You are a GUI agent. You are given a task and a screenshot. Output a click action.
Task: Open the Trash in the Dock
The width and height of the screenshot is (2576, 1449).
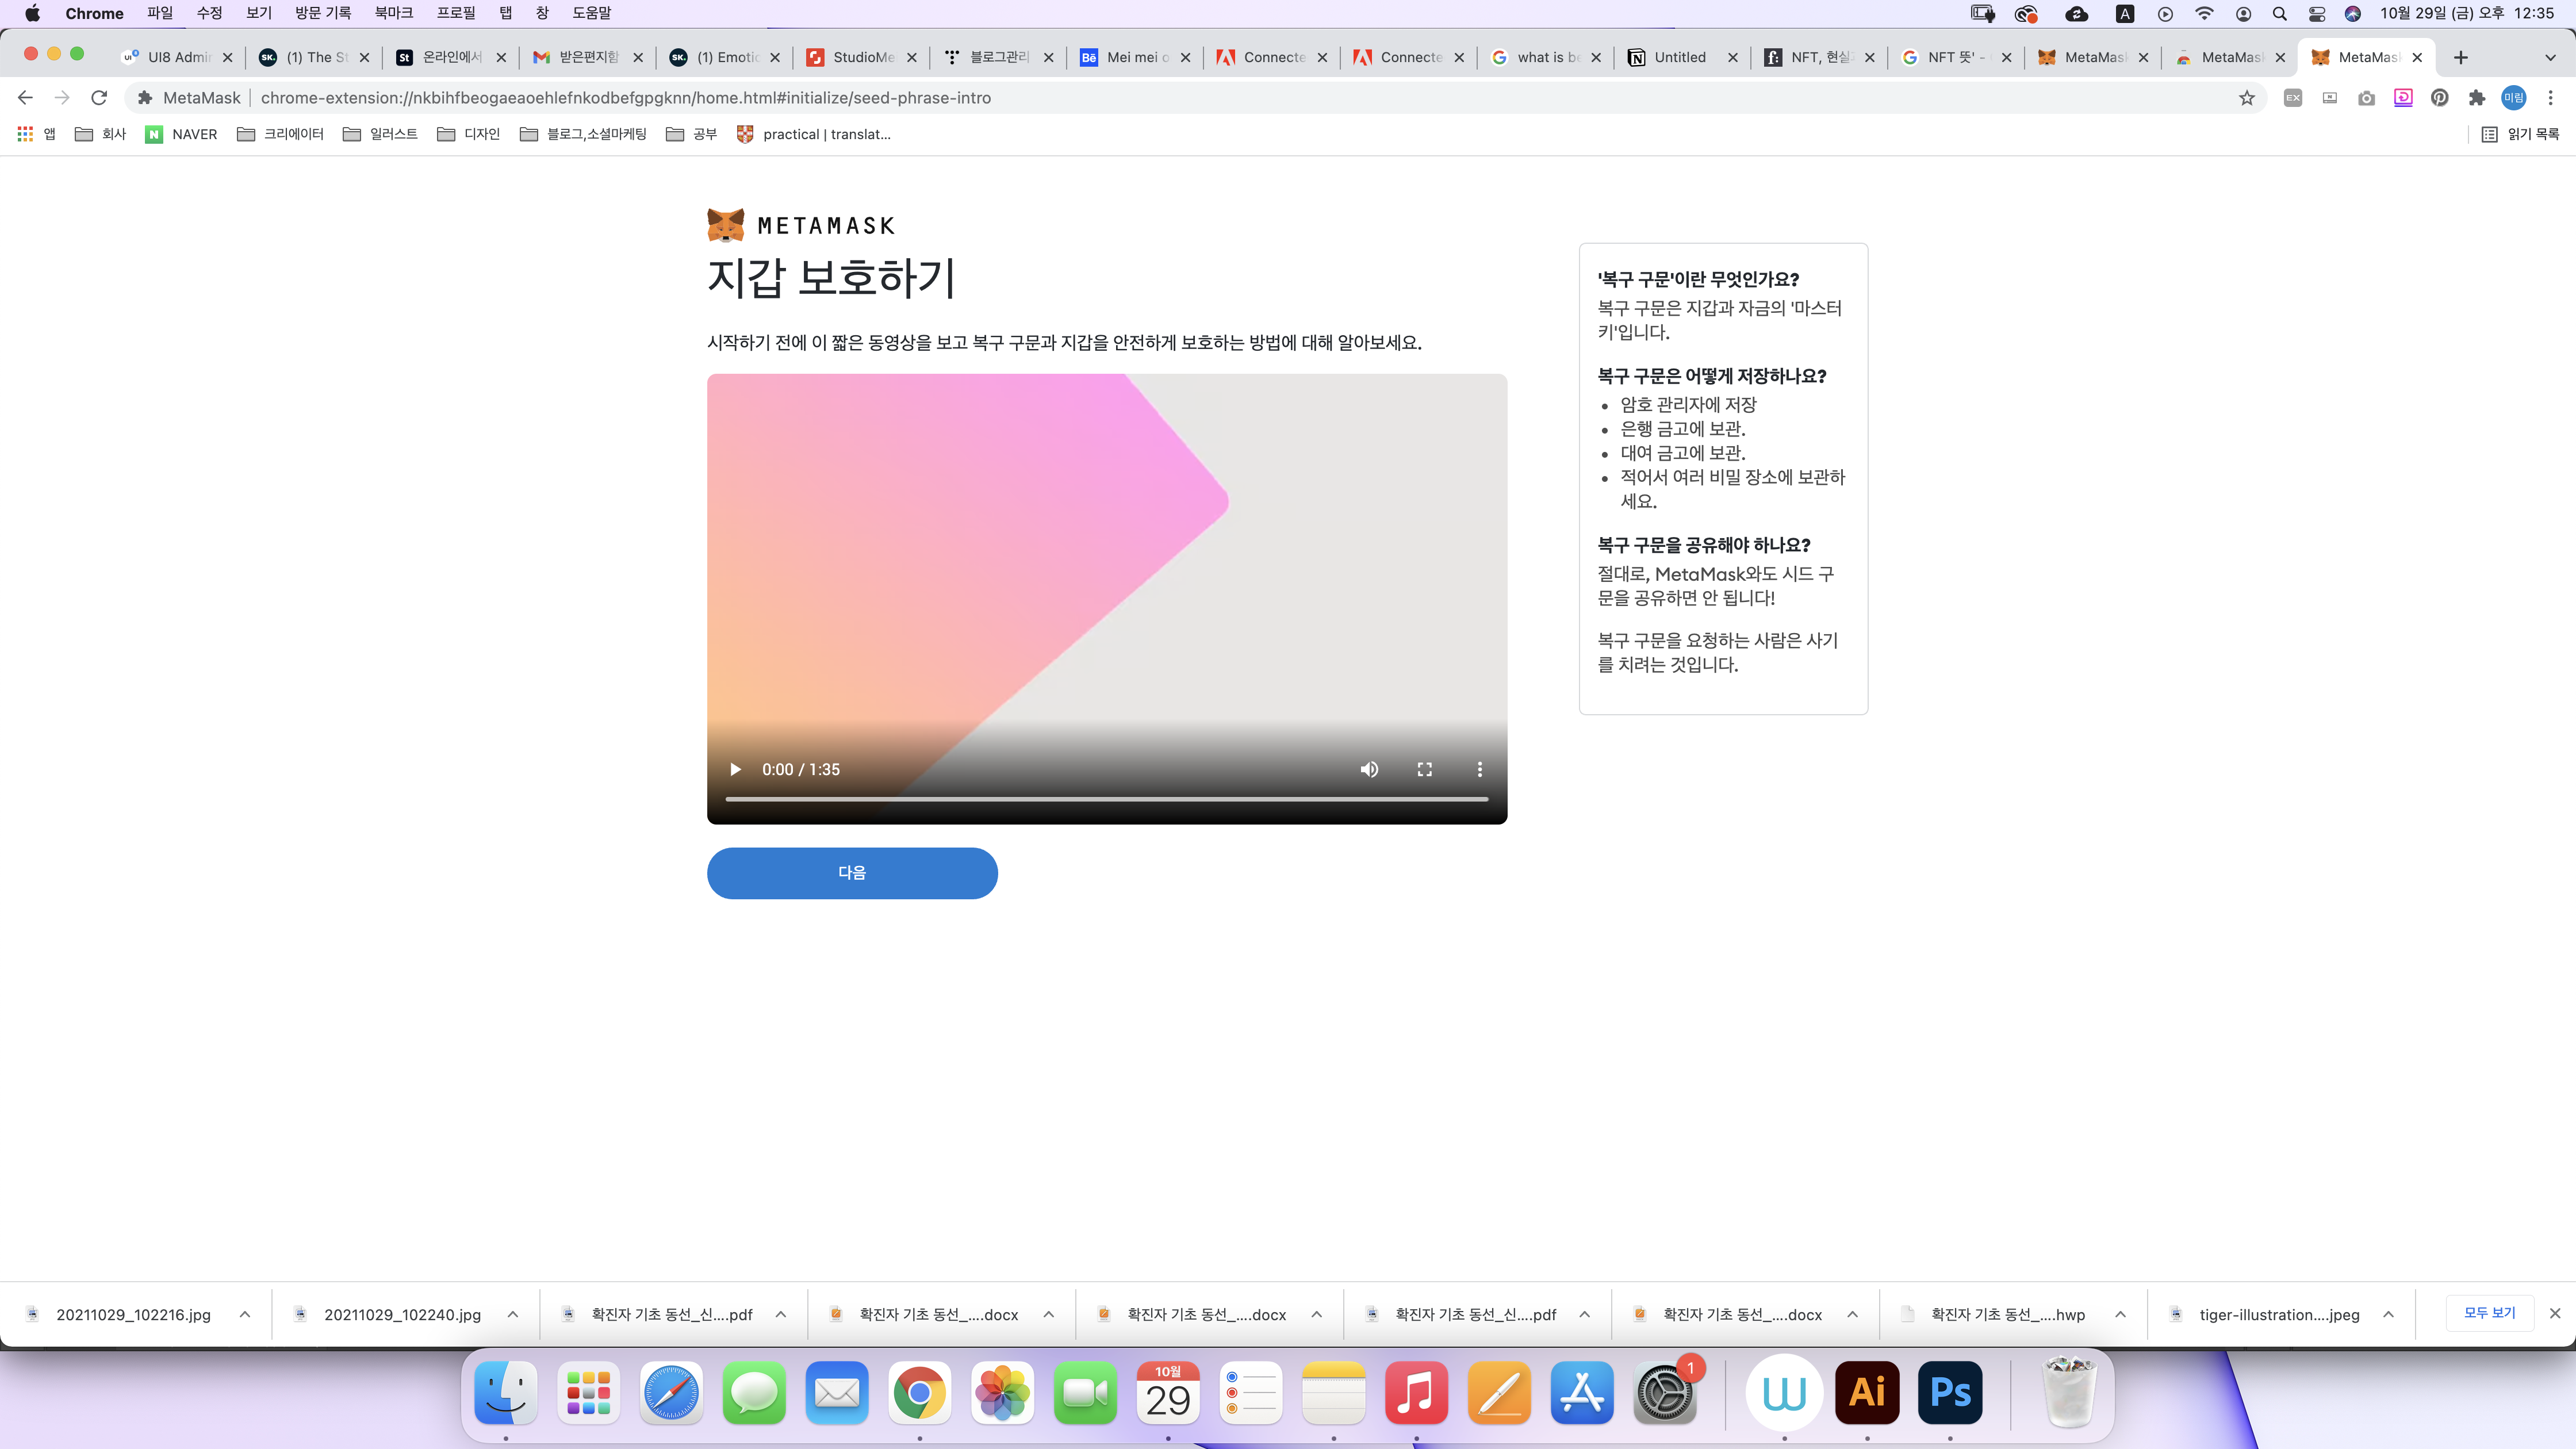[2069, 1393]
